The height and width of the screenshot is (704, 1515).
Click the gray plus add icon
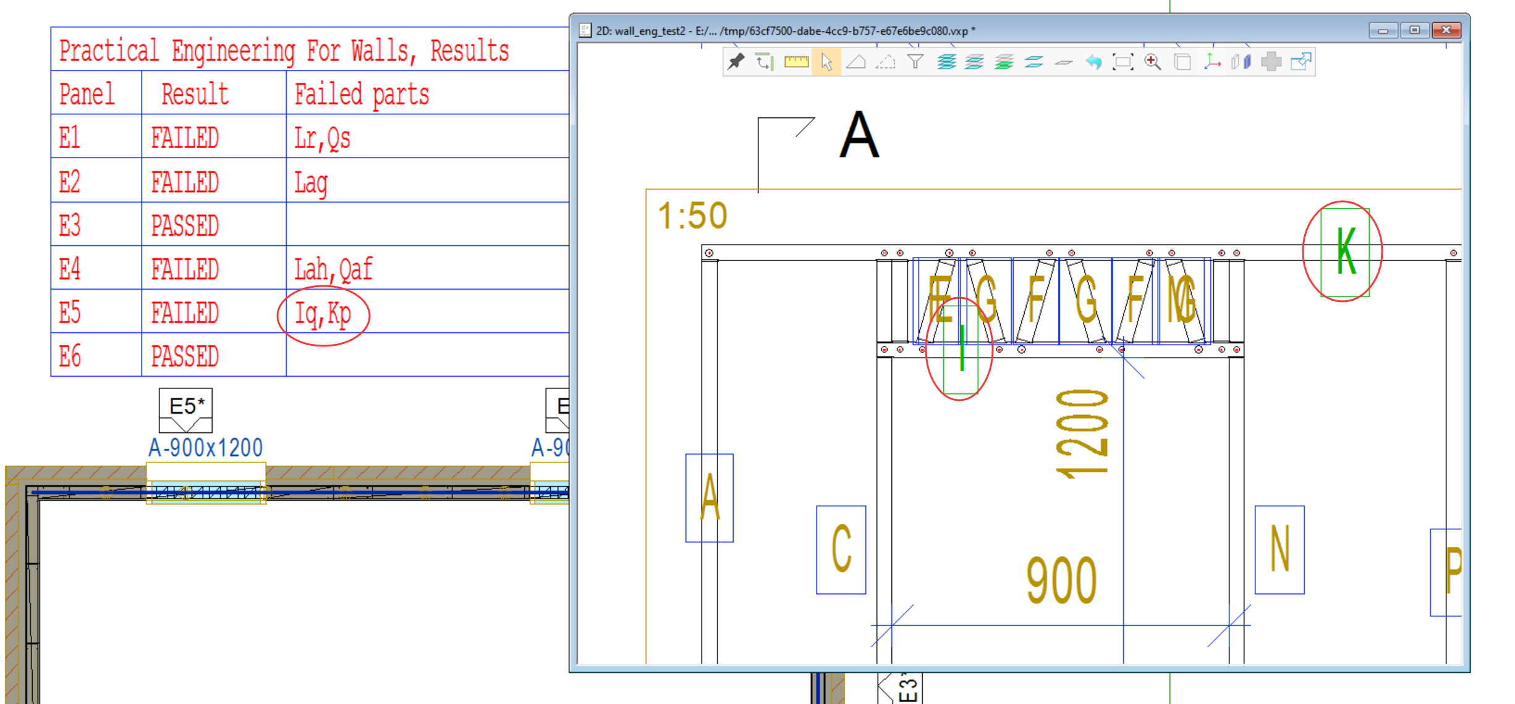point(1270,62)
